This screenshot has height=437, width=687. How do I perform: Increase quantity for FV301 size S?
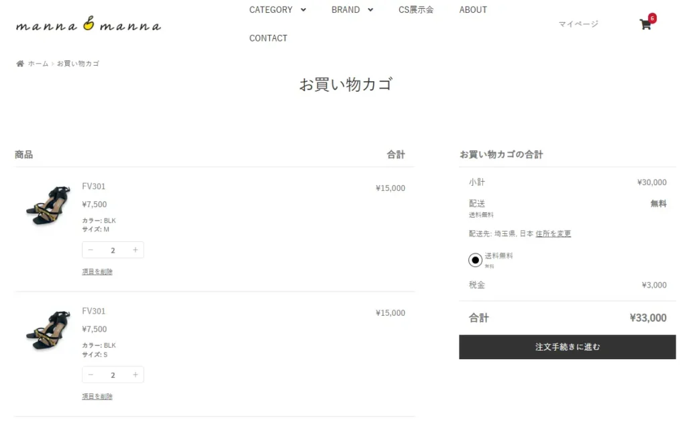[136, 375]
